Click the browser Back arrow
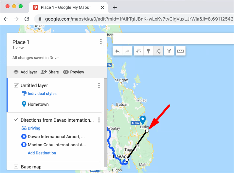 click(x=6, y=19)
